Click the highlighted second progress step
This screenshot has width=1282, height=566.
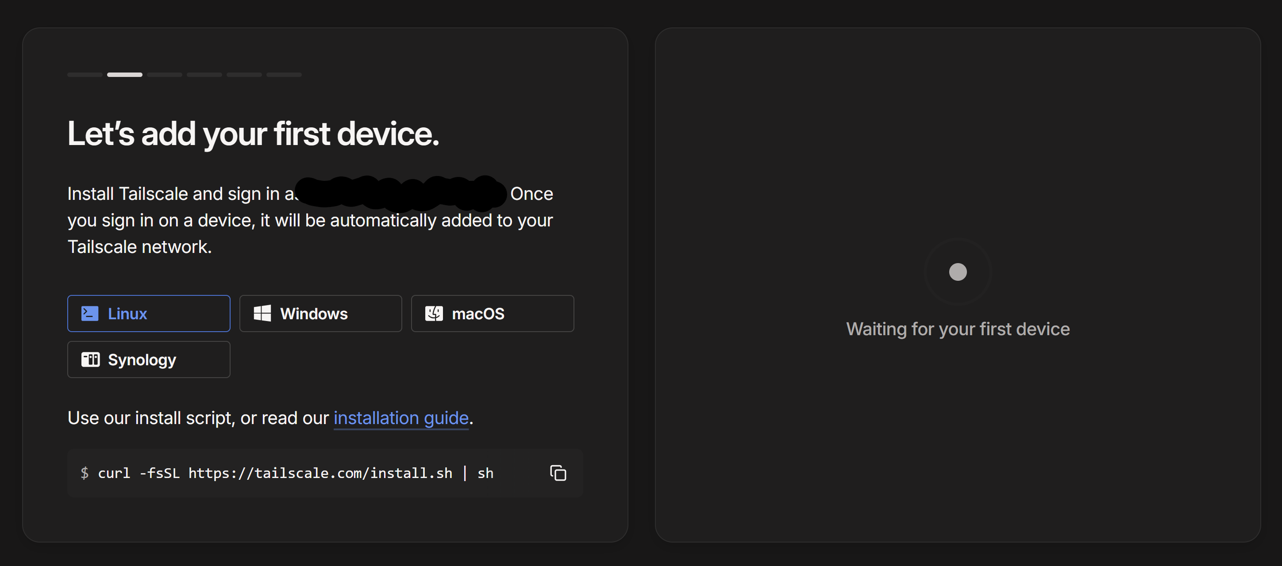124,75
